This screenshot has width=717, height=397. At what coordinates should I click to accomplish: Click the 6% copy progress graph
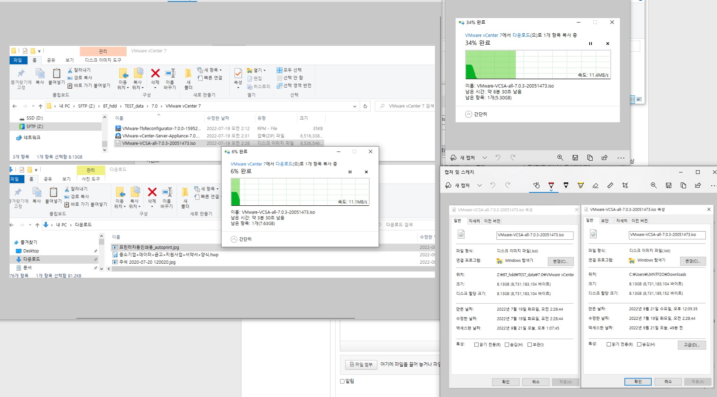coord(300,192)
